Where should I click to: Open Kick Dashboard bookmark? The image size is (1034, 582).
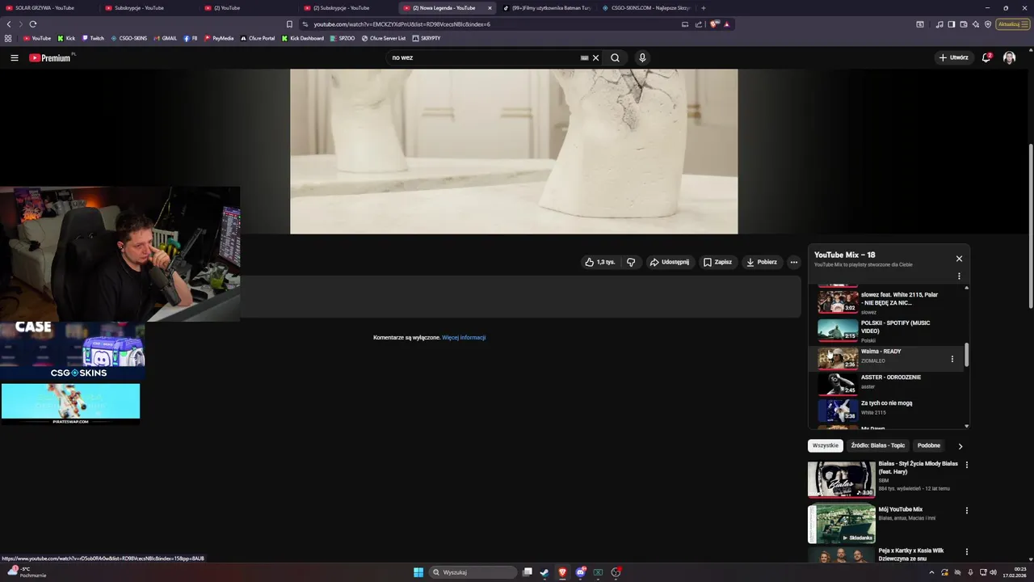[303, 38]
